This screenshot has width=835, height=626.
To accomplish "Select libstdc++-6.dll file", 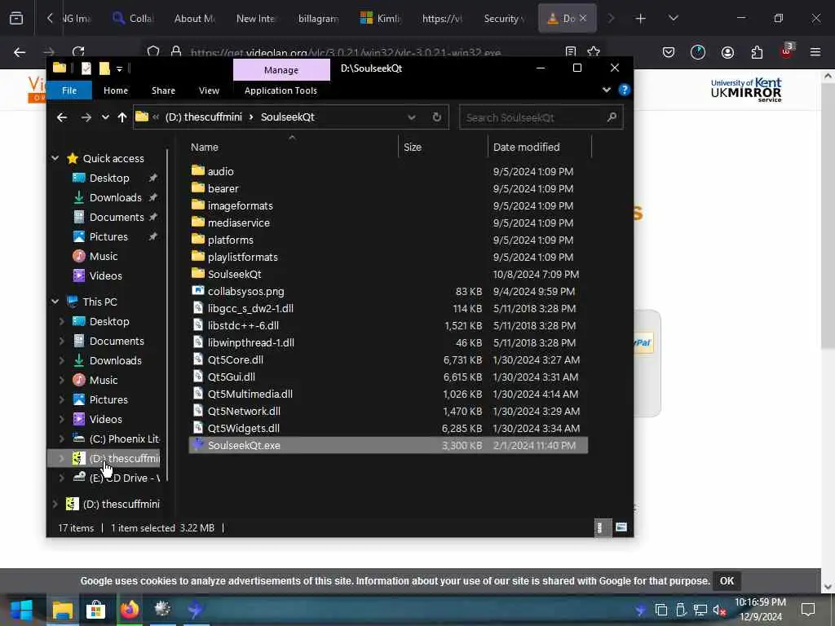I will [x=243, y=325].
